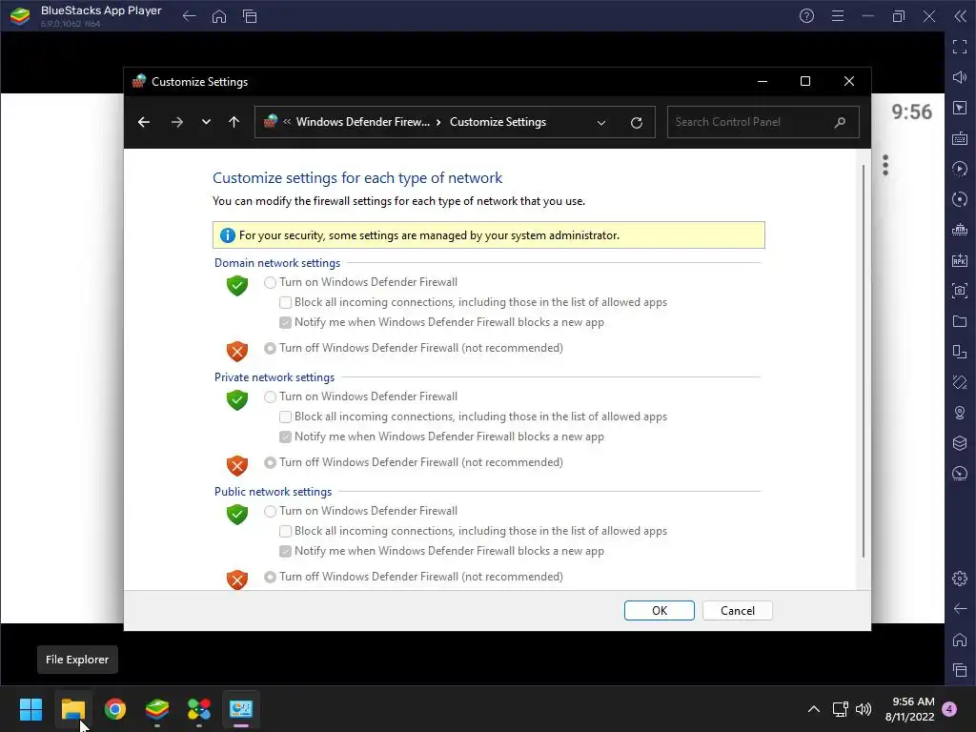Click the sidebar back arrow near bottom

coord(960,609)
